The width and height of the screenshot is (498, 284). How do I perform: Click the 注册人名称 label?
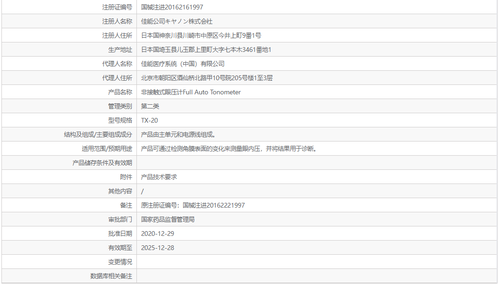pos(117,21)
